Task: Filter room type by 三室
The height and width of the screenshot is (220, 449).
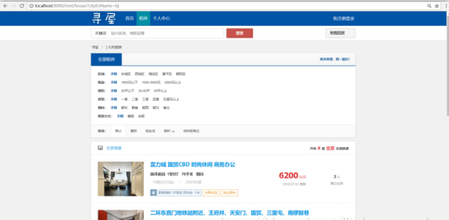Action: coord(145,99)
